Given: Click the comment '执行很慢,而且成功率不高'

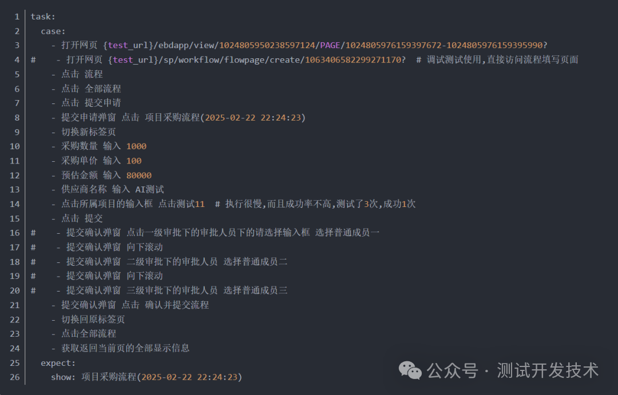Looking at the screenshot, I should tap(279, 204).
